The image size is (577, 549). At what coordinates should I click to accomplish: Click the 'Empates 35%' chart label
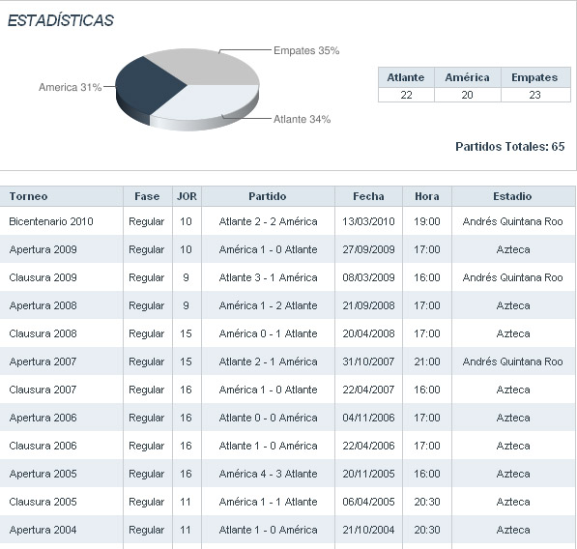click(306, 51)
